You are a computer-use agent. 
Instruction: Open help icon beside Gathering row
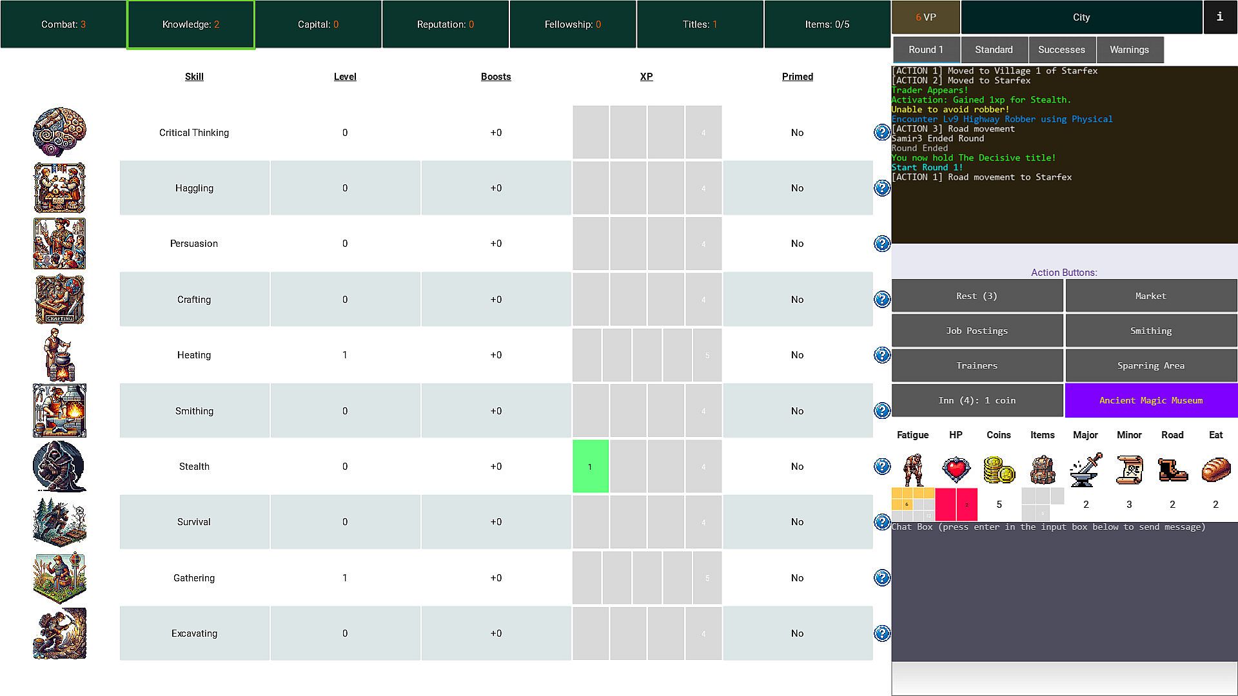pyautogui.click(x=881, y=577)
